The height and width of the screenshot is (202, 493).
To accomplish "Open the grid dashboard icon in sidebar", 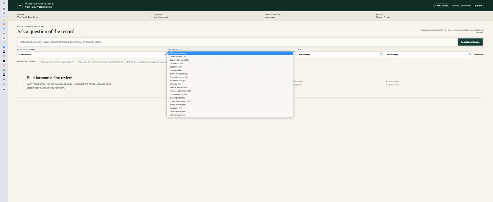I will click(4, 9).
